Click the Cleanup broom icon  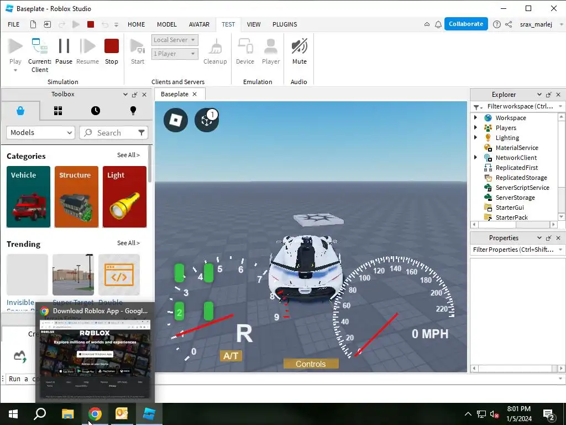coord(216,46)
